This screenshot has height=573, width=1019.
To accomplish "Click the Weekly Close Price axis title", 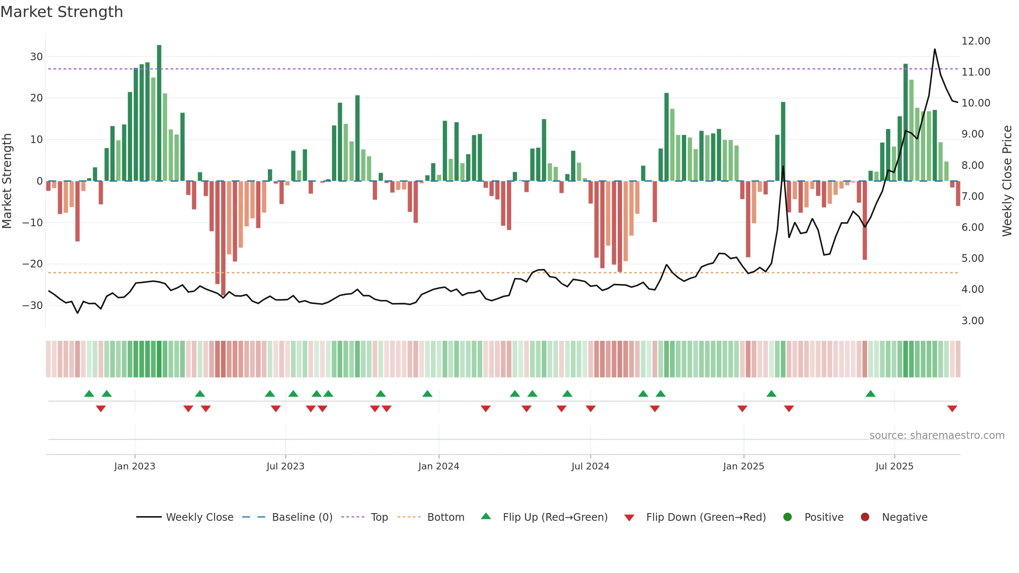I will [x=1007, y=181].
